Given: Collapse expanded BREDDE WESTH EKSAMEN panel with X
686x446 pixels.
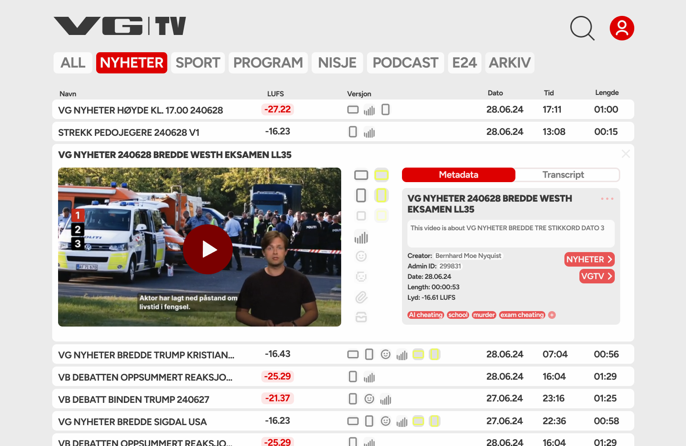Looking at the screenshot, I should coord(626,154).
